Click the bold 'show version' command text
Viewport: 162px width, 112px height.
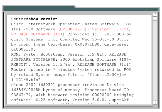43,19
